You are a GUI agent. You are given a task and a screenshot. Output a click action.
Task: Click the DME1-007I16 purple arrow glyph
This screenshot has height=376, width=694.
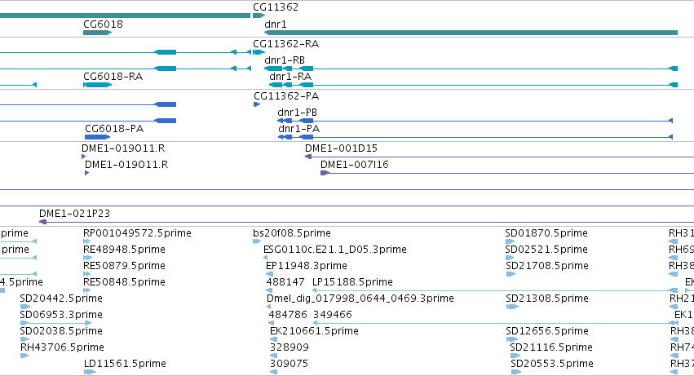click(325, 173)
